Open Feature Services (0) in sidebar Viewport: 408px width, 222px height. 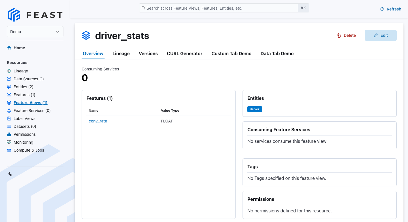point(32,111)
